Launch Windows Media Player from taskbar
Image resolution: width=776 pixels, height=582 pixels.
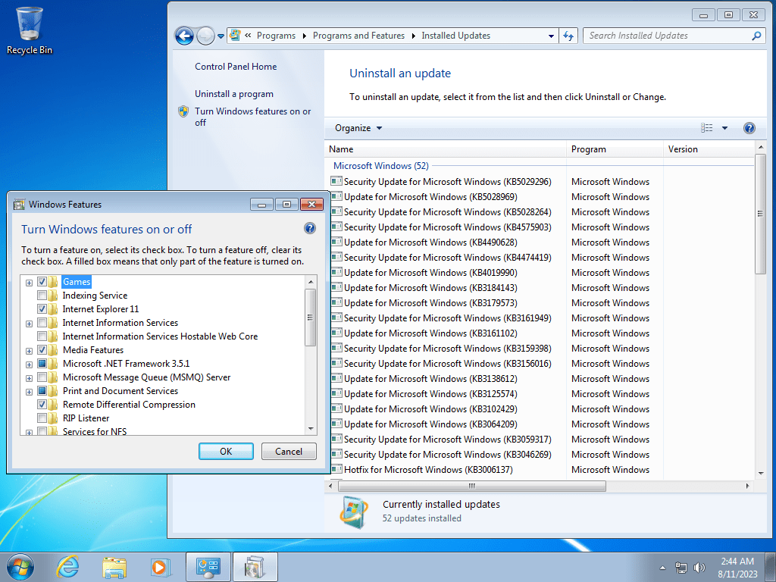(x=161, y=567)
